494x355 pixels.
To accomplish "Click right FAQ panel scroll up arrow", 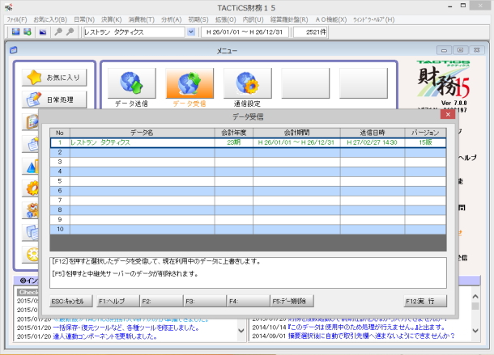I will tap(475, 297).
